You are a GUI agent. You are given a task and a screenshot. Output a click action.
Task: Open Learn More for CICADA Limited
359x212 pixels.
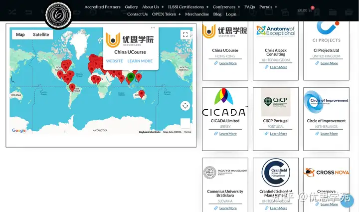[x=228, y=134]
